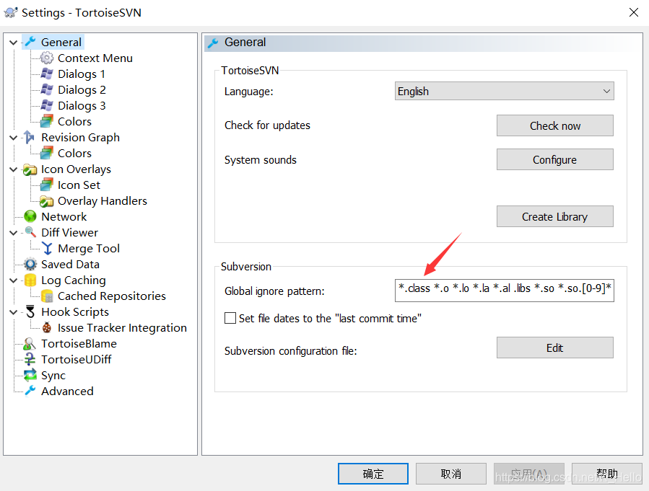Click the wrench icon beside General in the tree
649x491 pixels.
pyautogui.click(x=30, y=42)
